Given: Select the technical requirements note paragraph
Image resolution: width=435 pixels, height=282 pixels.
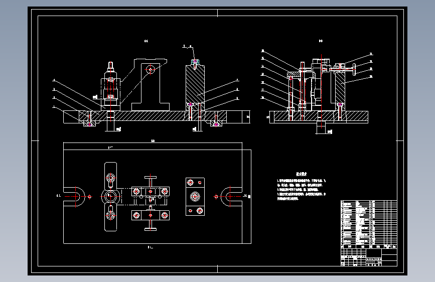Looking at the screenshot, I should click(301, 190).
